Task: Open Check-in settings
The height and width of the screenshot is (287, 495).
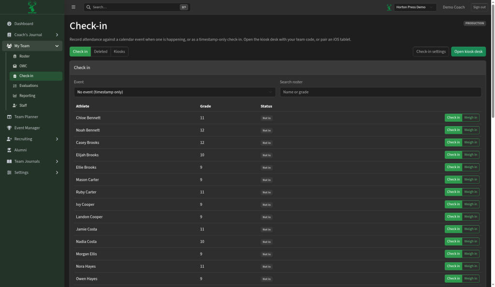Action: point(431,51)
